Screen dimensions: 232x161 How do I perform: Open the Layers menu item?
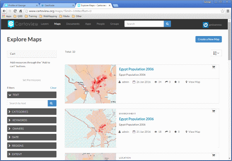(x=45, y=24)
